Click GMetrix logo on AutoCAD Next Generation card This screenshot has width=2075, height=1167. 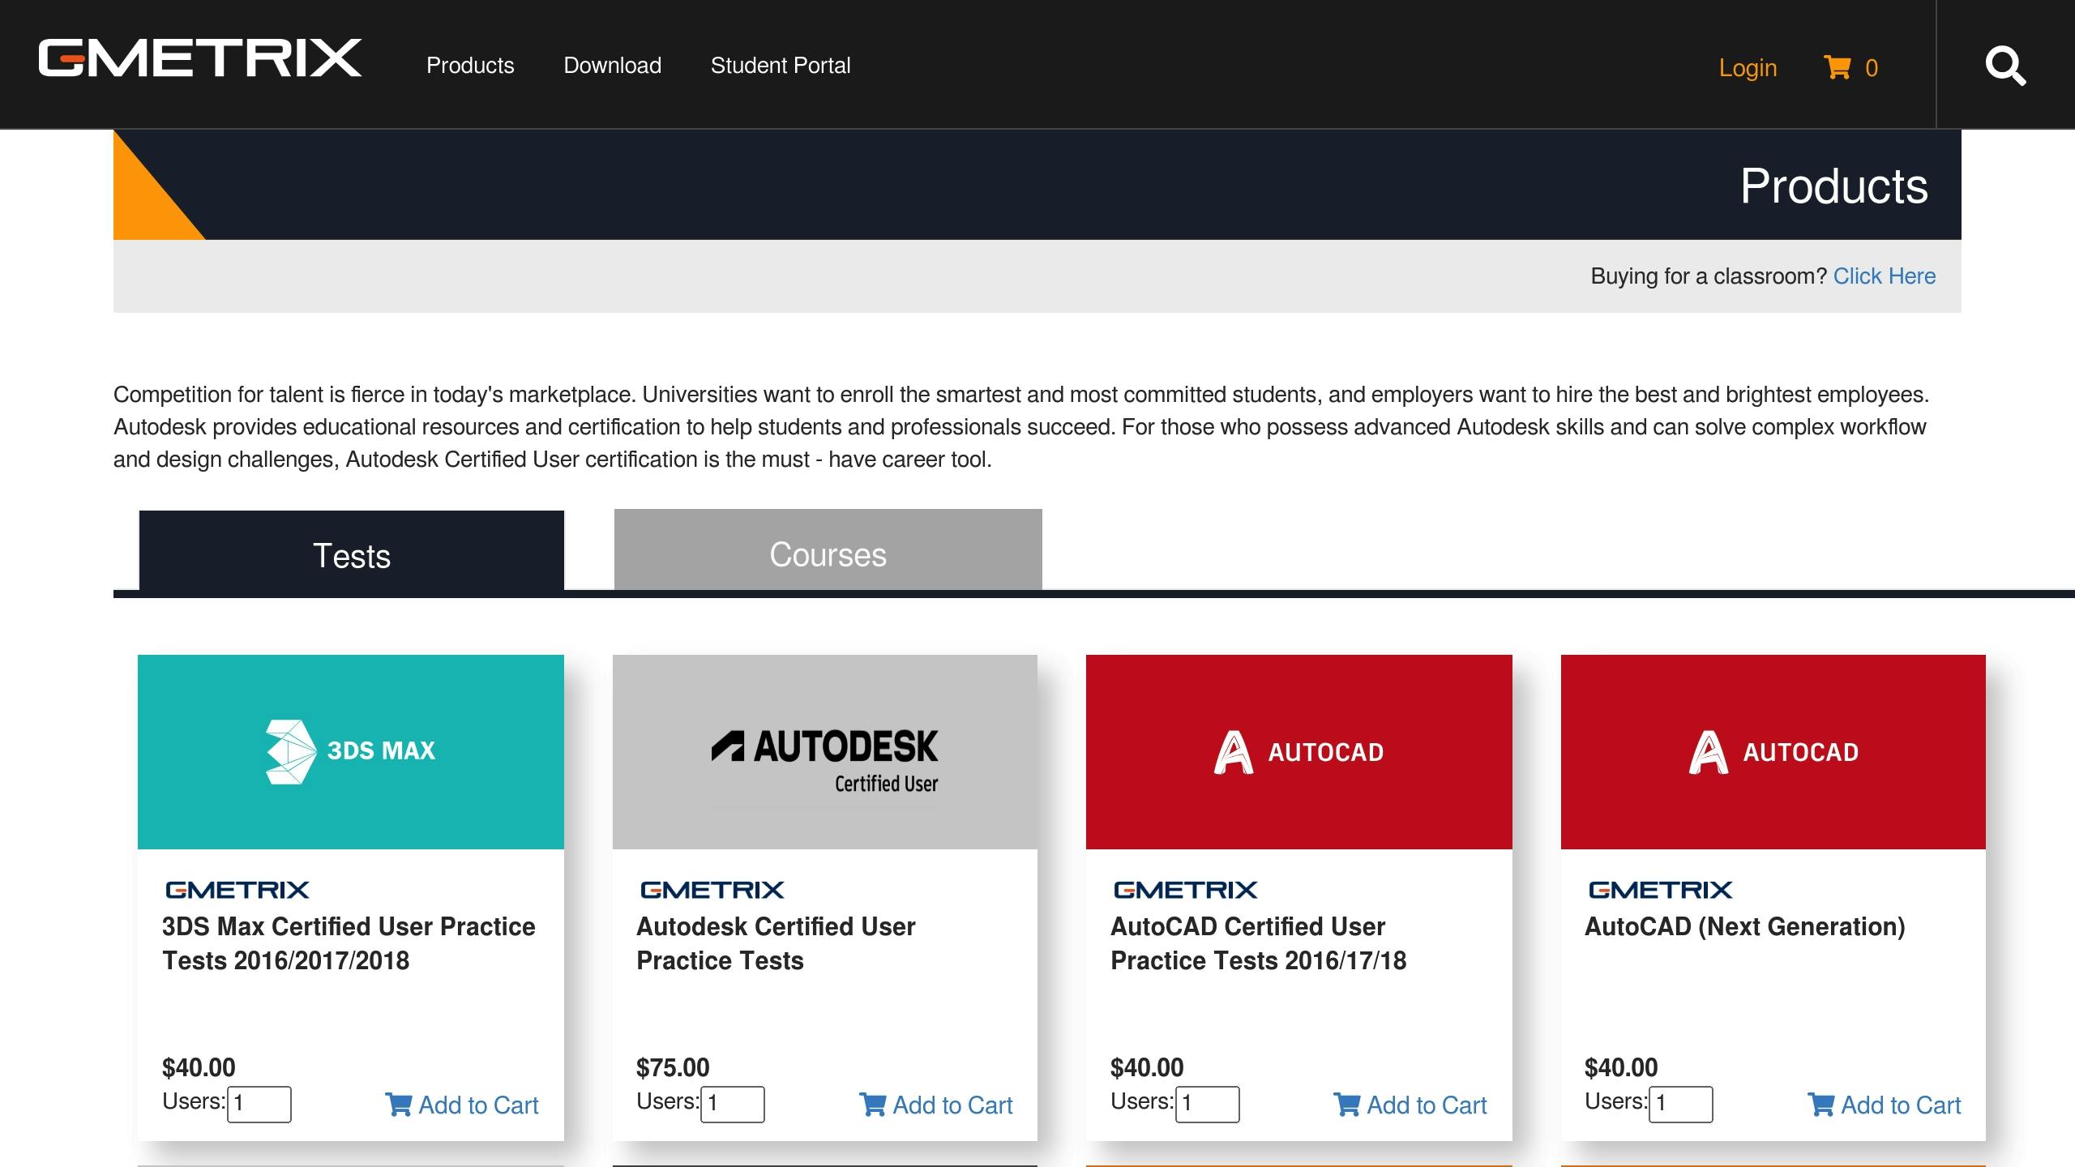1660,890
